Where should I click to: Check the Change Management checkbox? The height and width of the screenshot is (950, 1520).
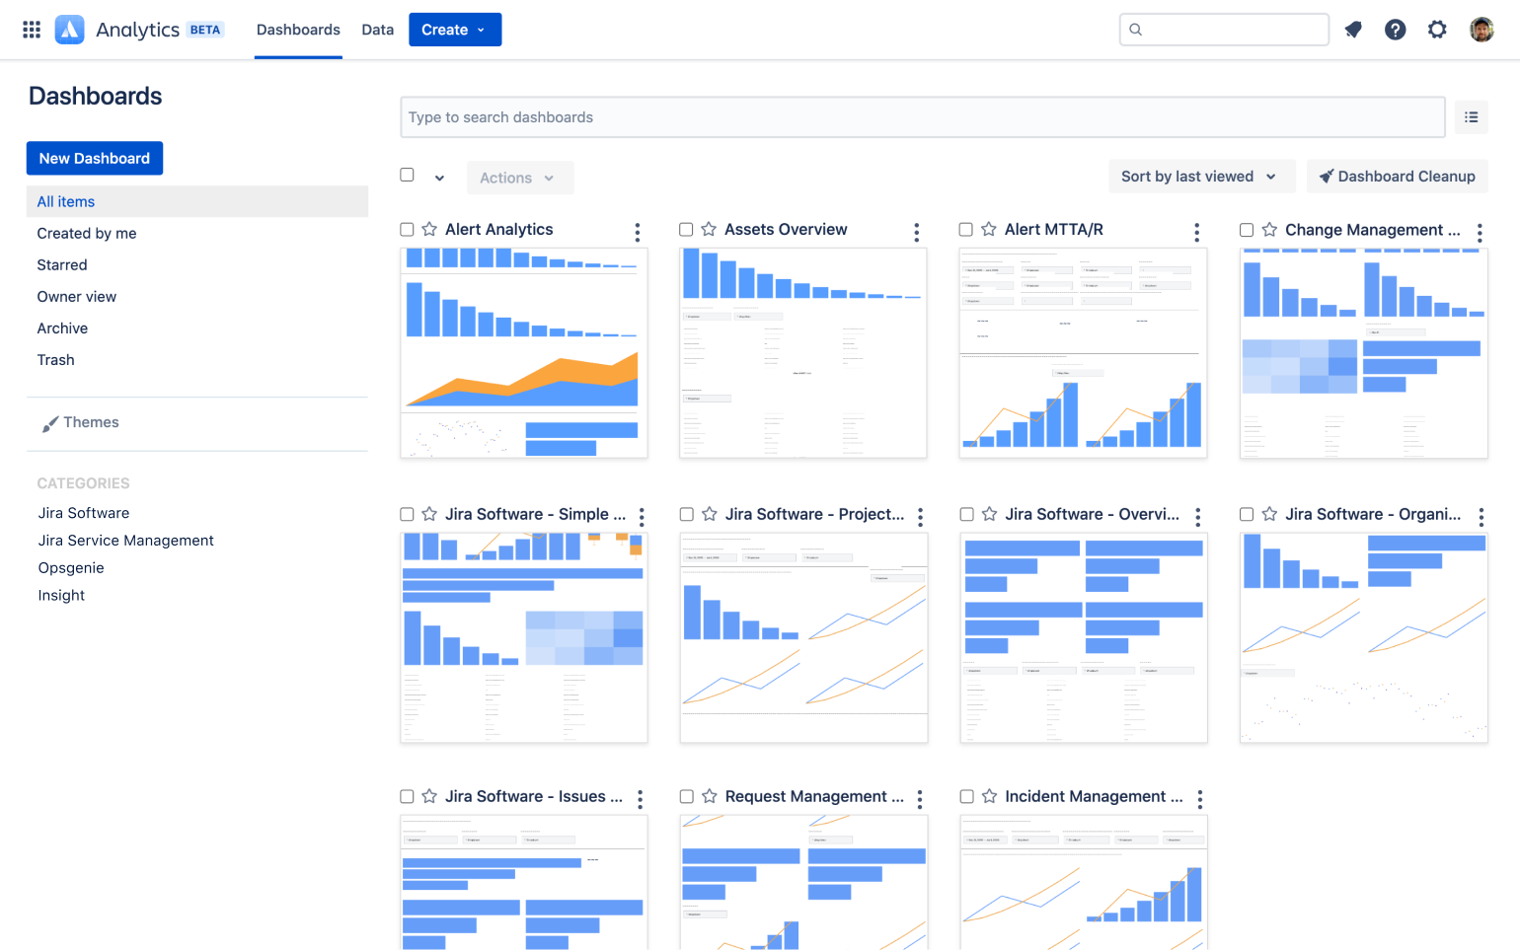coord(1247,230)
